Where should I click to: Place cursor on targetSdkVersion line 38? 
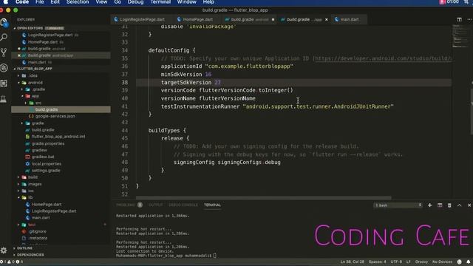point(293,83)
